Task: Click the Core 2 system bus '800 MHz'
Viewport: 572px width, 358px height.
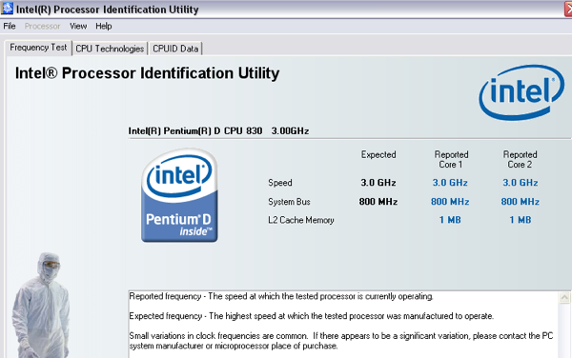Action: [521, 202]
